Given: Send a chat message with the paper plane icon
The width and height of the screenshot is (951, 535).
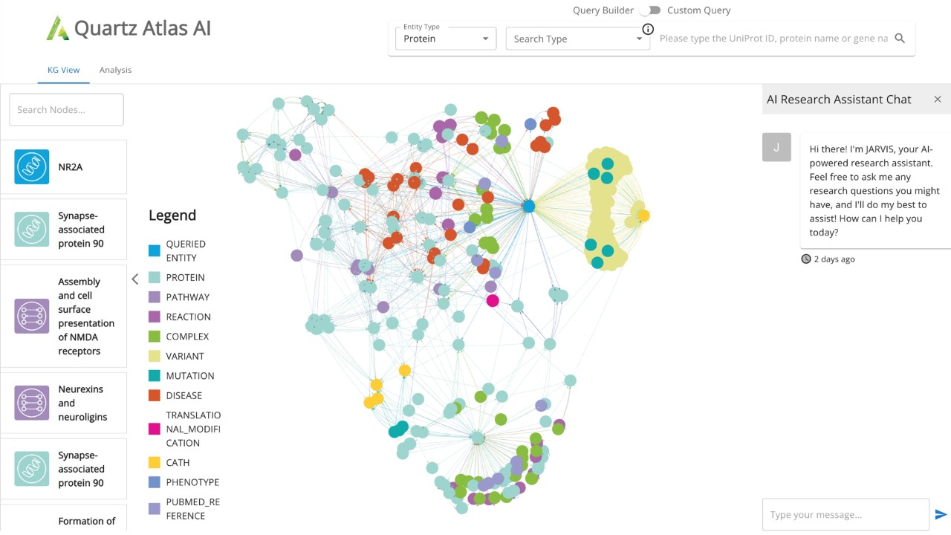Looking at the screenshot, I should [x=942, y=513].
